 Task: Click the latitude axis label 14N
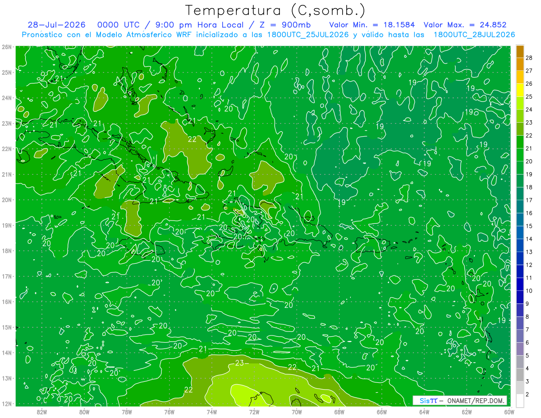(7, 353)
